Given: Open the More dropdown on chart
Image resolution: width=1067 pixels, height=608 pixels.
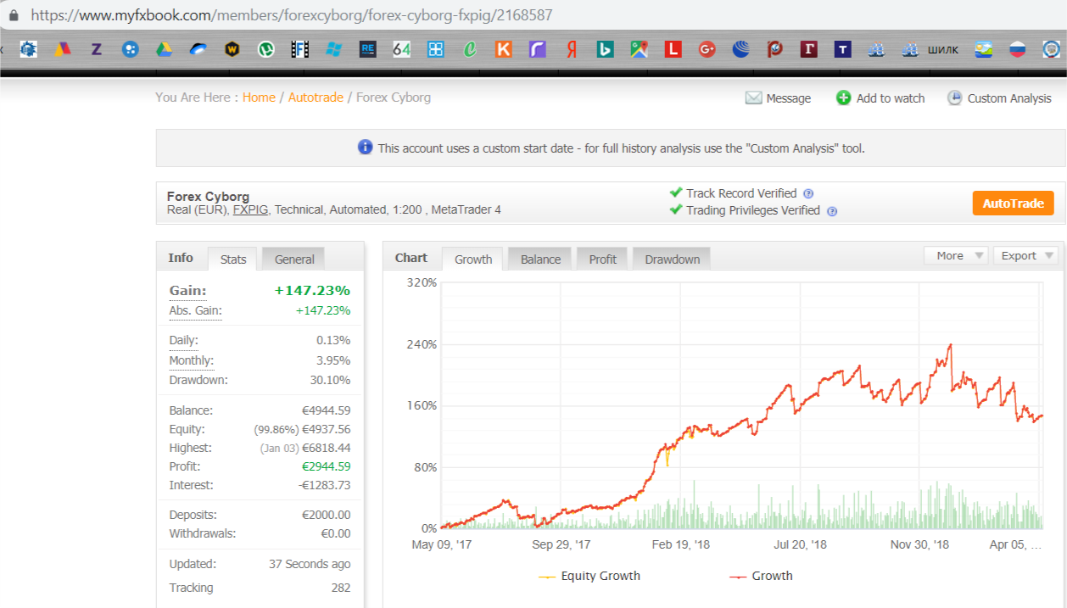Looking at the screenshot, I should [x=956, y=255].
